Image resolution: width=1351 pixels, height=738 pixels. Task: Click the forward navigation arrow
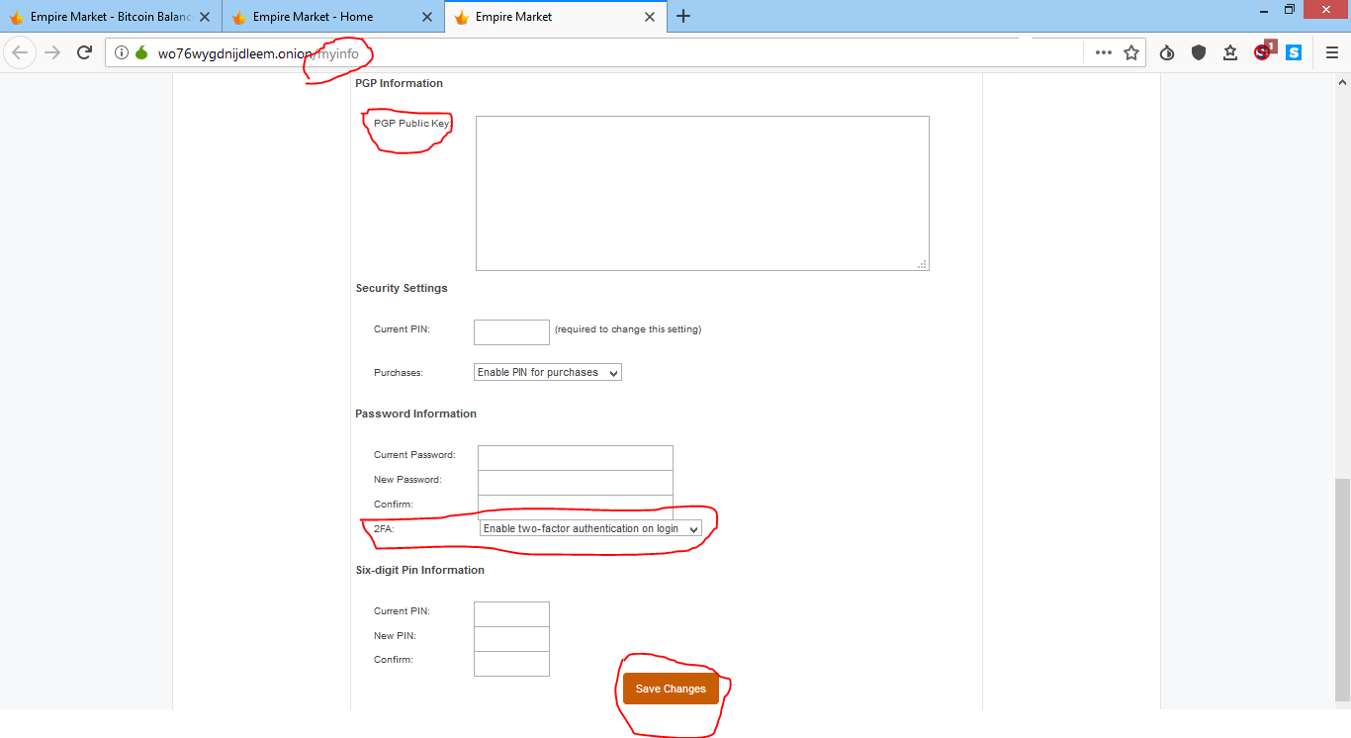click(53, 52)
